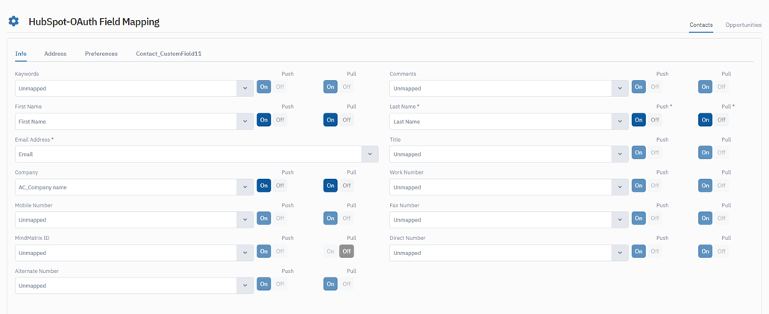Viewport: 769px width, 314px height.
Task: Turn off Pull for Keywords
Action: point(346,87)
